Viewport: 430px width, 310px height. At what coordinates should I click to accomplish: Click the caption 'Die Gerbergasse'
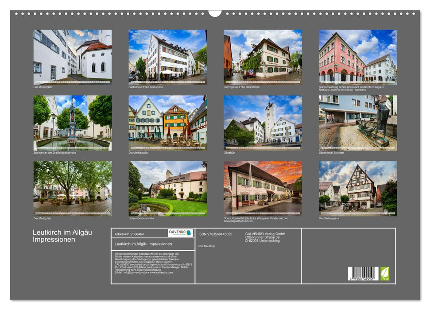pyautogui.click(x=329, y=218)
